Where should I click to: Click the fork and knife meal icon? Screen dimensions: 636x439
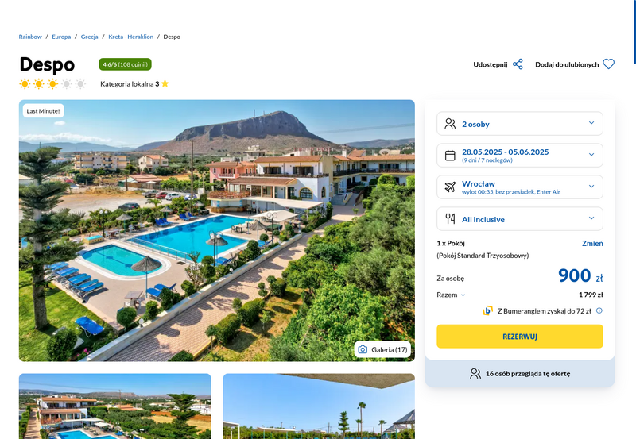click(450, 218)
